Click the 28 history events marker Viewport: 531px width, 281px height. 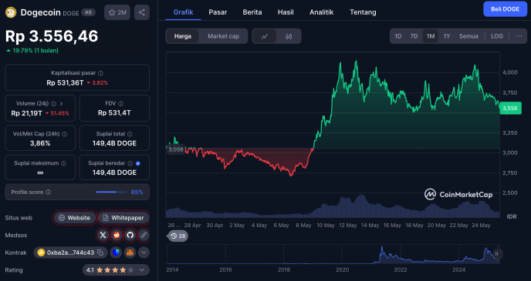pos(178,236)
